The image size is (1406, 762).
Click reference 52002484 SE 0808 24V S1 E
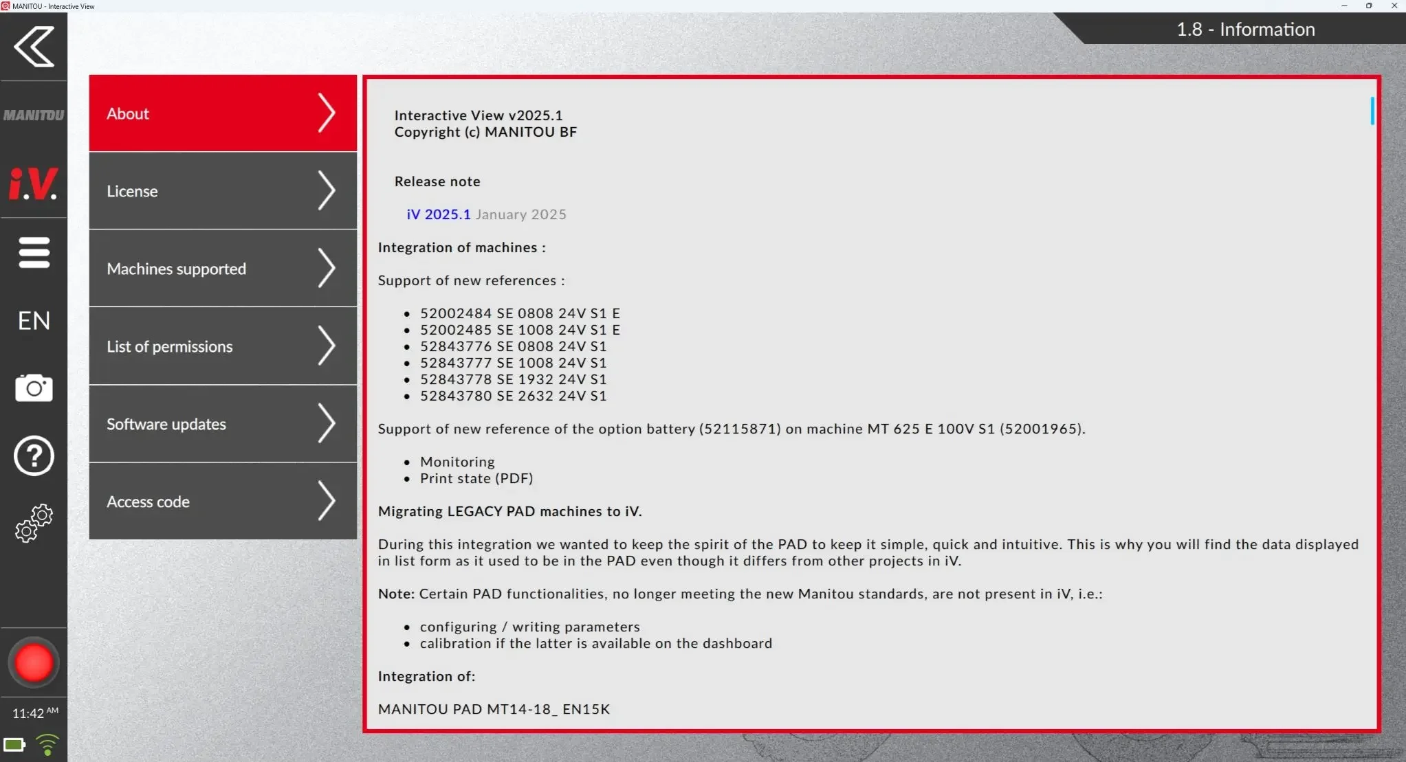coord(520,313)
